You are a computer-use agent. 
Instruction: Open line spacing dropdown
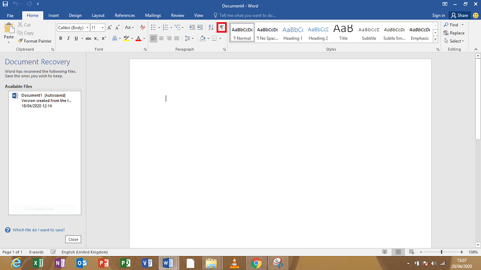(x=189, y=38)
